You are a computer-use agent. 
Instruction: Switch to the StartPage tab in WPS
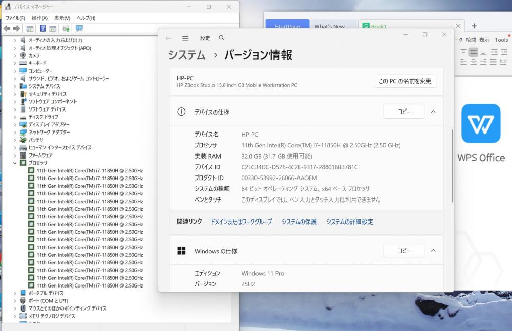(x=287, y=26)
